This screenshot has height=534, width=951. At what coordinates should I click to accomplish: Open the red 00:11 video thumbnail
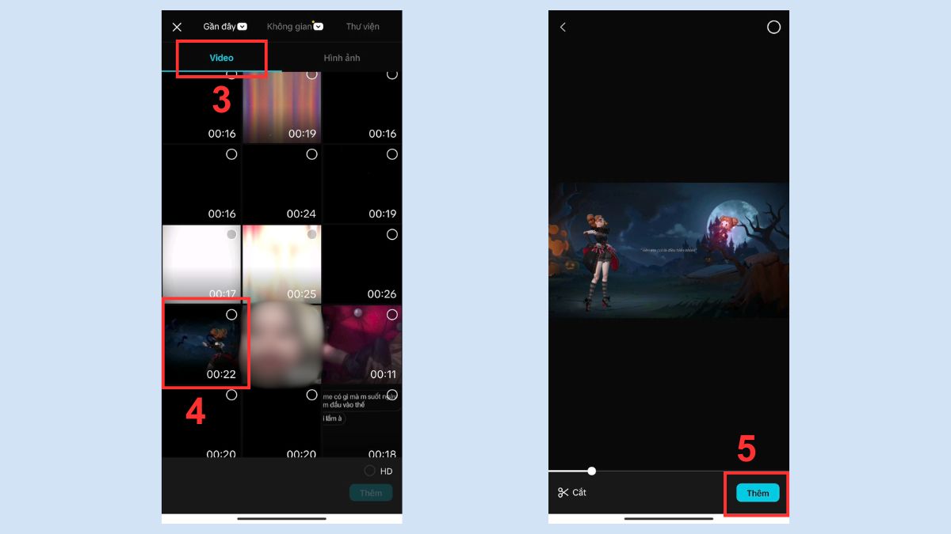coord(361,344)
